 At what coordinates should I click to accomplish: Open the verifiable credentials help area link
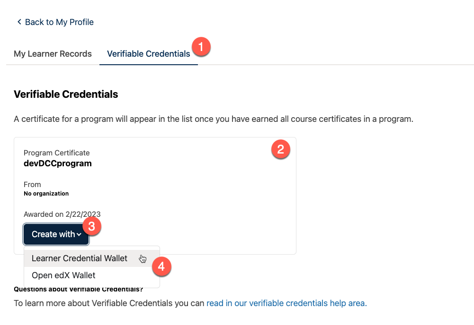[285, 303]
